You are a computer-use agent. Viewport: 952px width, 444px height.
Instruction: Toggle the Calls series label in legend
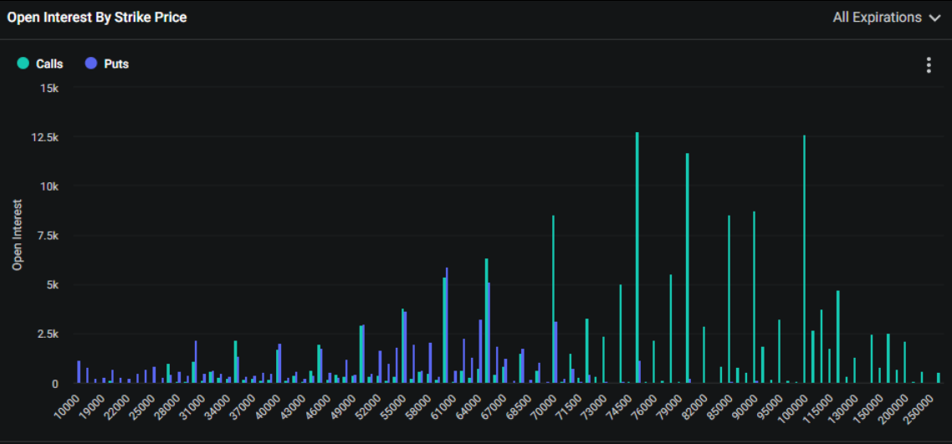coord(49,64)
